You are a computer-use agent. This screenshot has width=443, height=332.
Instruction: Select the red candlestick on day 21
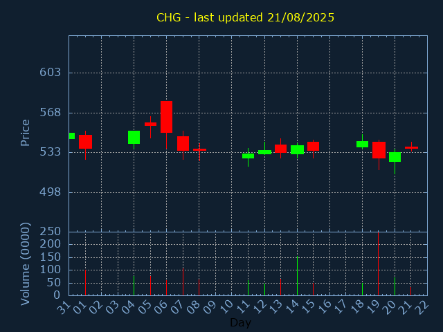point(411,147)
